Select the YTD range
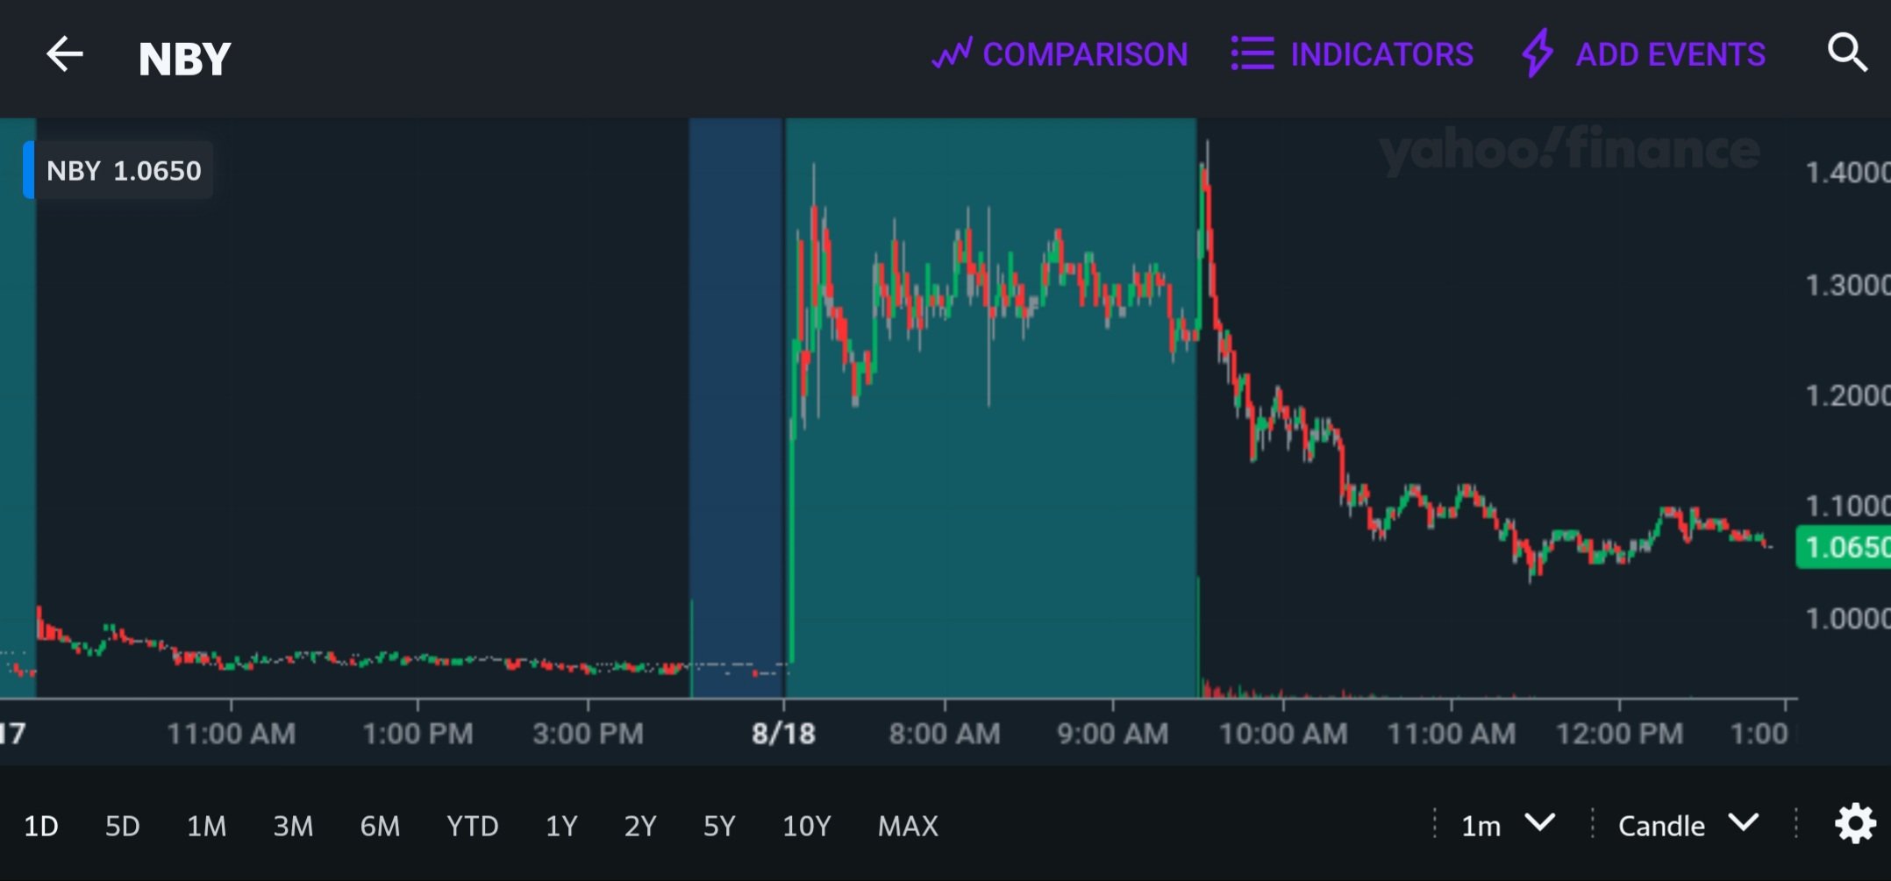This screenshot has width=1891, height=881. coord(473,826)
